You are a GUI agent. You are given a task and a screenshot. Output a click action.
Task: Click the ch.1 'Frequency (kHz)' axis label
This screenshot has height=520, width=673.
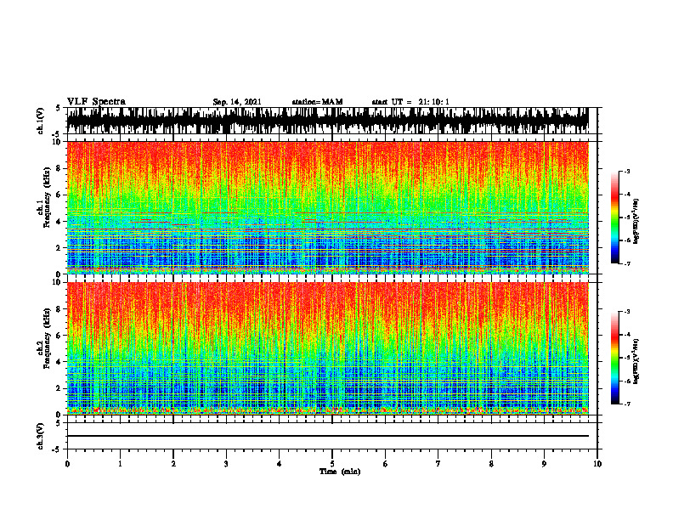[x=47, y=197]
